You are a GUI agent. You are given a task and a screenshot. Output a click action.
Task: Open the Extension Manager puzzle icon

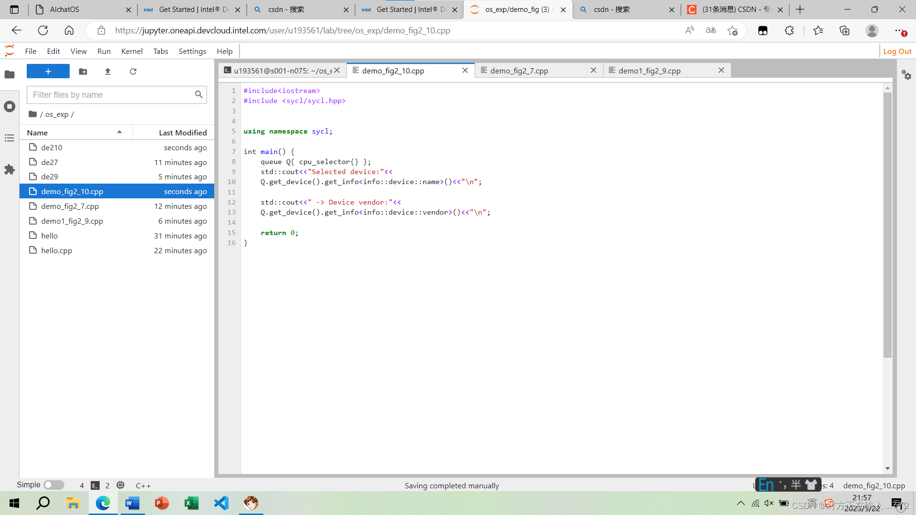pos(10,169)
